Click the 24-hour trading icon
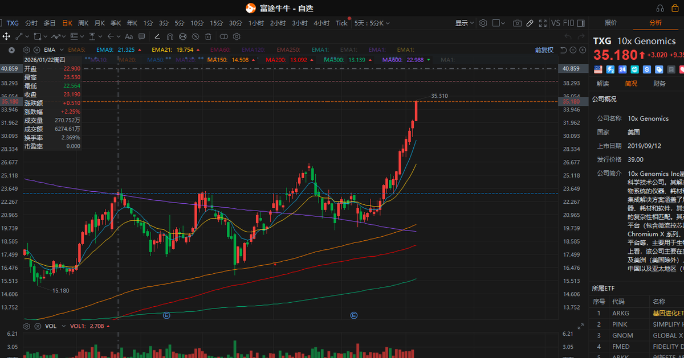 (622, 69)
